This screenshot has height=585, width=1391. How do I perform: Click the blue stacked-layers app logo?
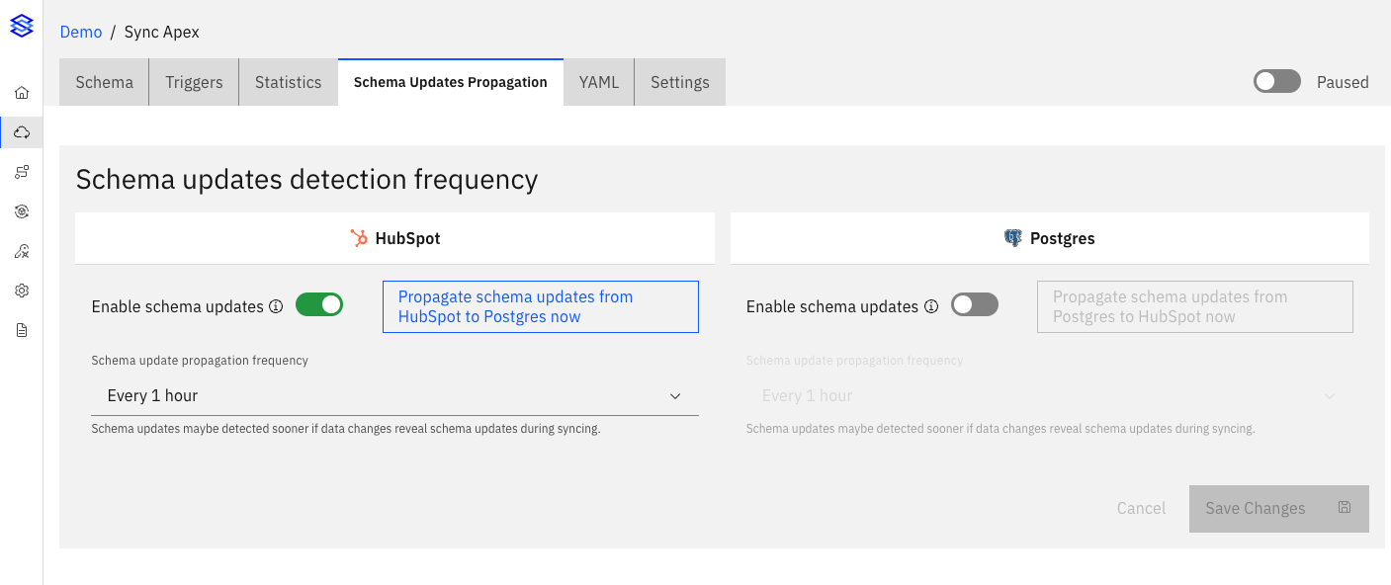click(x=22, y=27)
